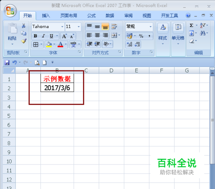Decrease decimal places
The height and width of the screenshot is (189, 215).
[x=137, y=44]
